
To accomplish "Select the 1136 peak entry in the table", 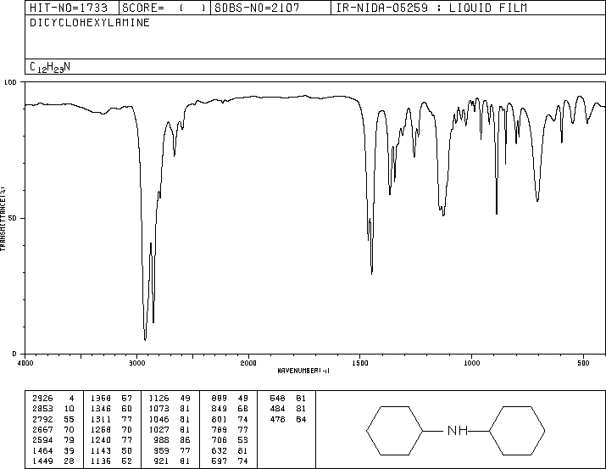I will [111, 461].
